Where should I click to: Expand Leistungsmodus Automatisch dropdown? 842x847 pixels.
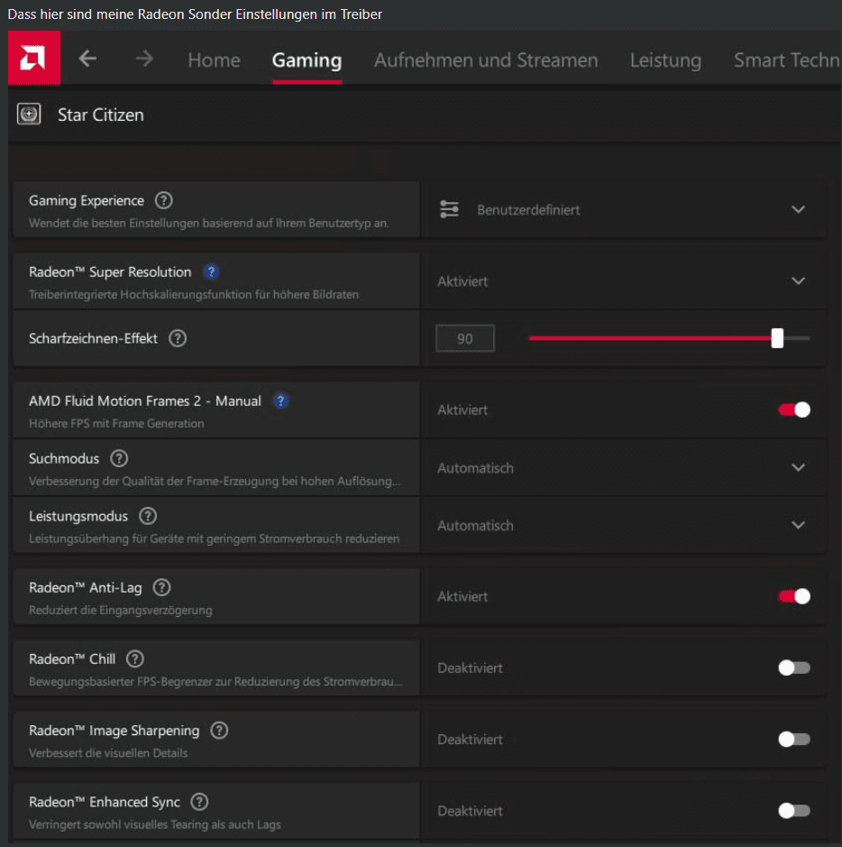click(x=624, y=525)
